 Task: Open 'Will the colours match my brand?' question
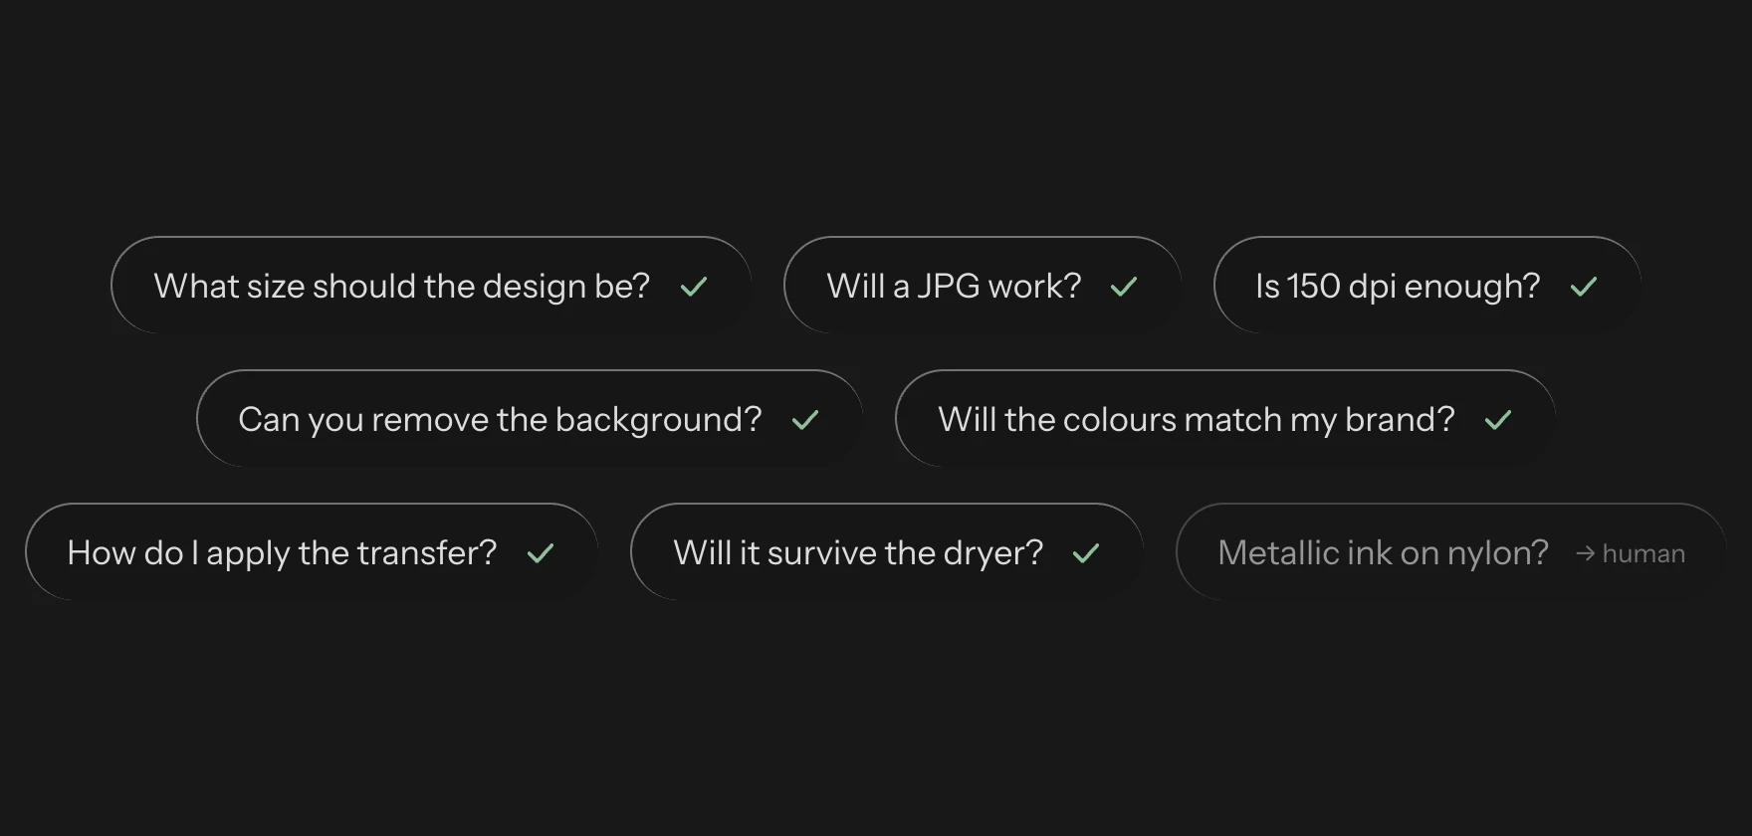[1225, 419]
